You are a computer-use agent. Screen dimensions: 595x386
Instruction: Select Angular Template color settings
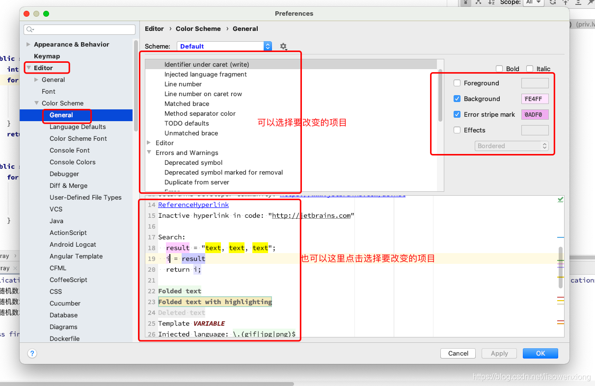[76, 256]
